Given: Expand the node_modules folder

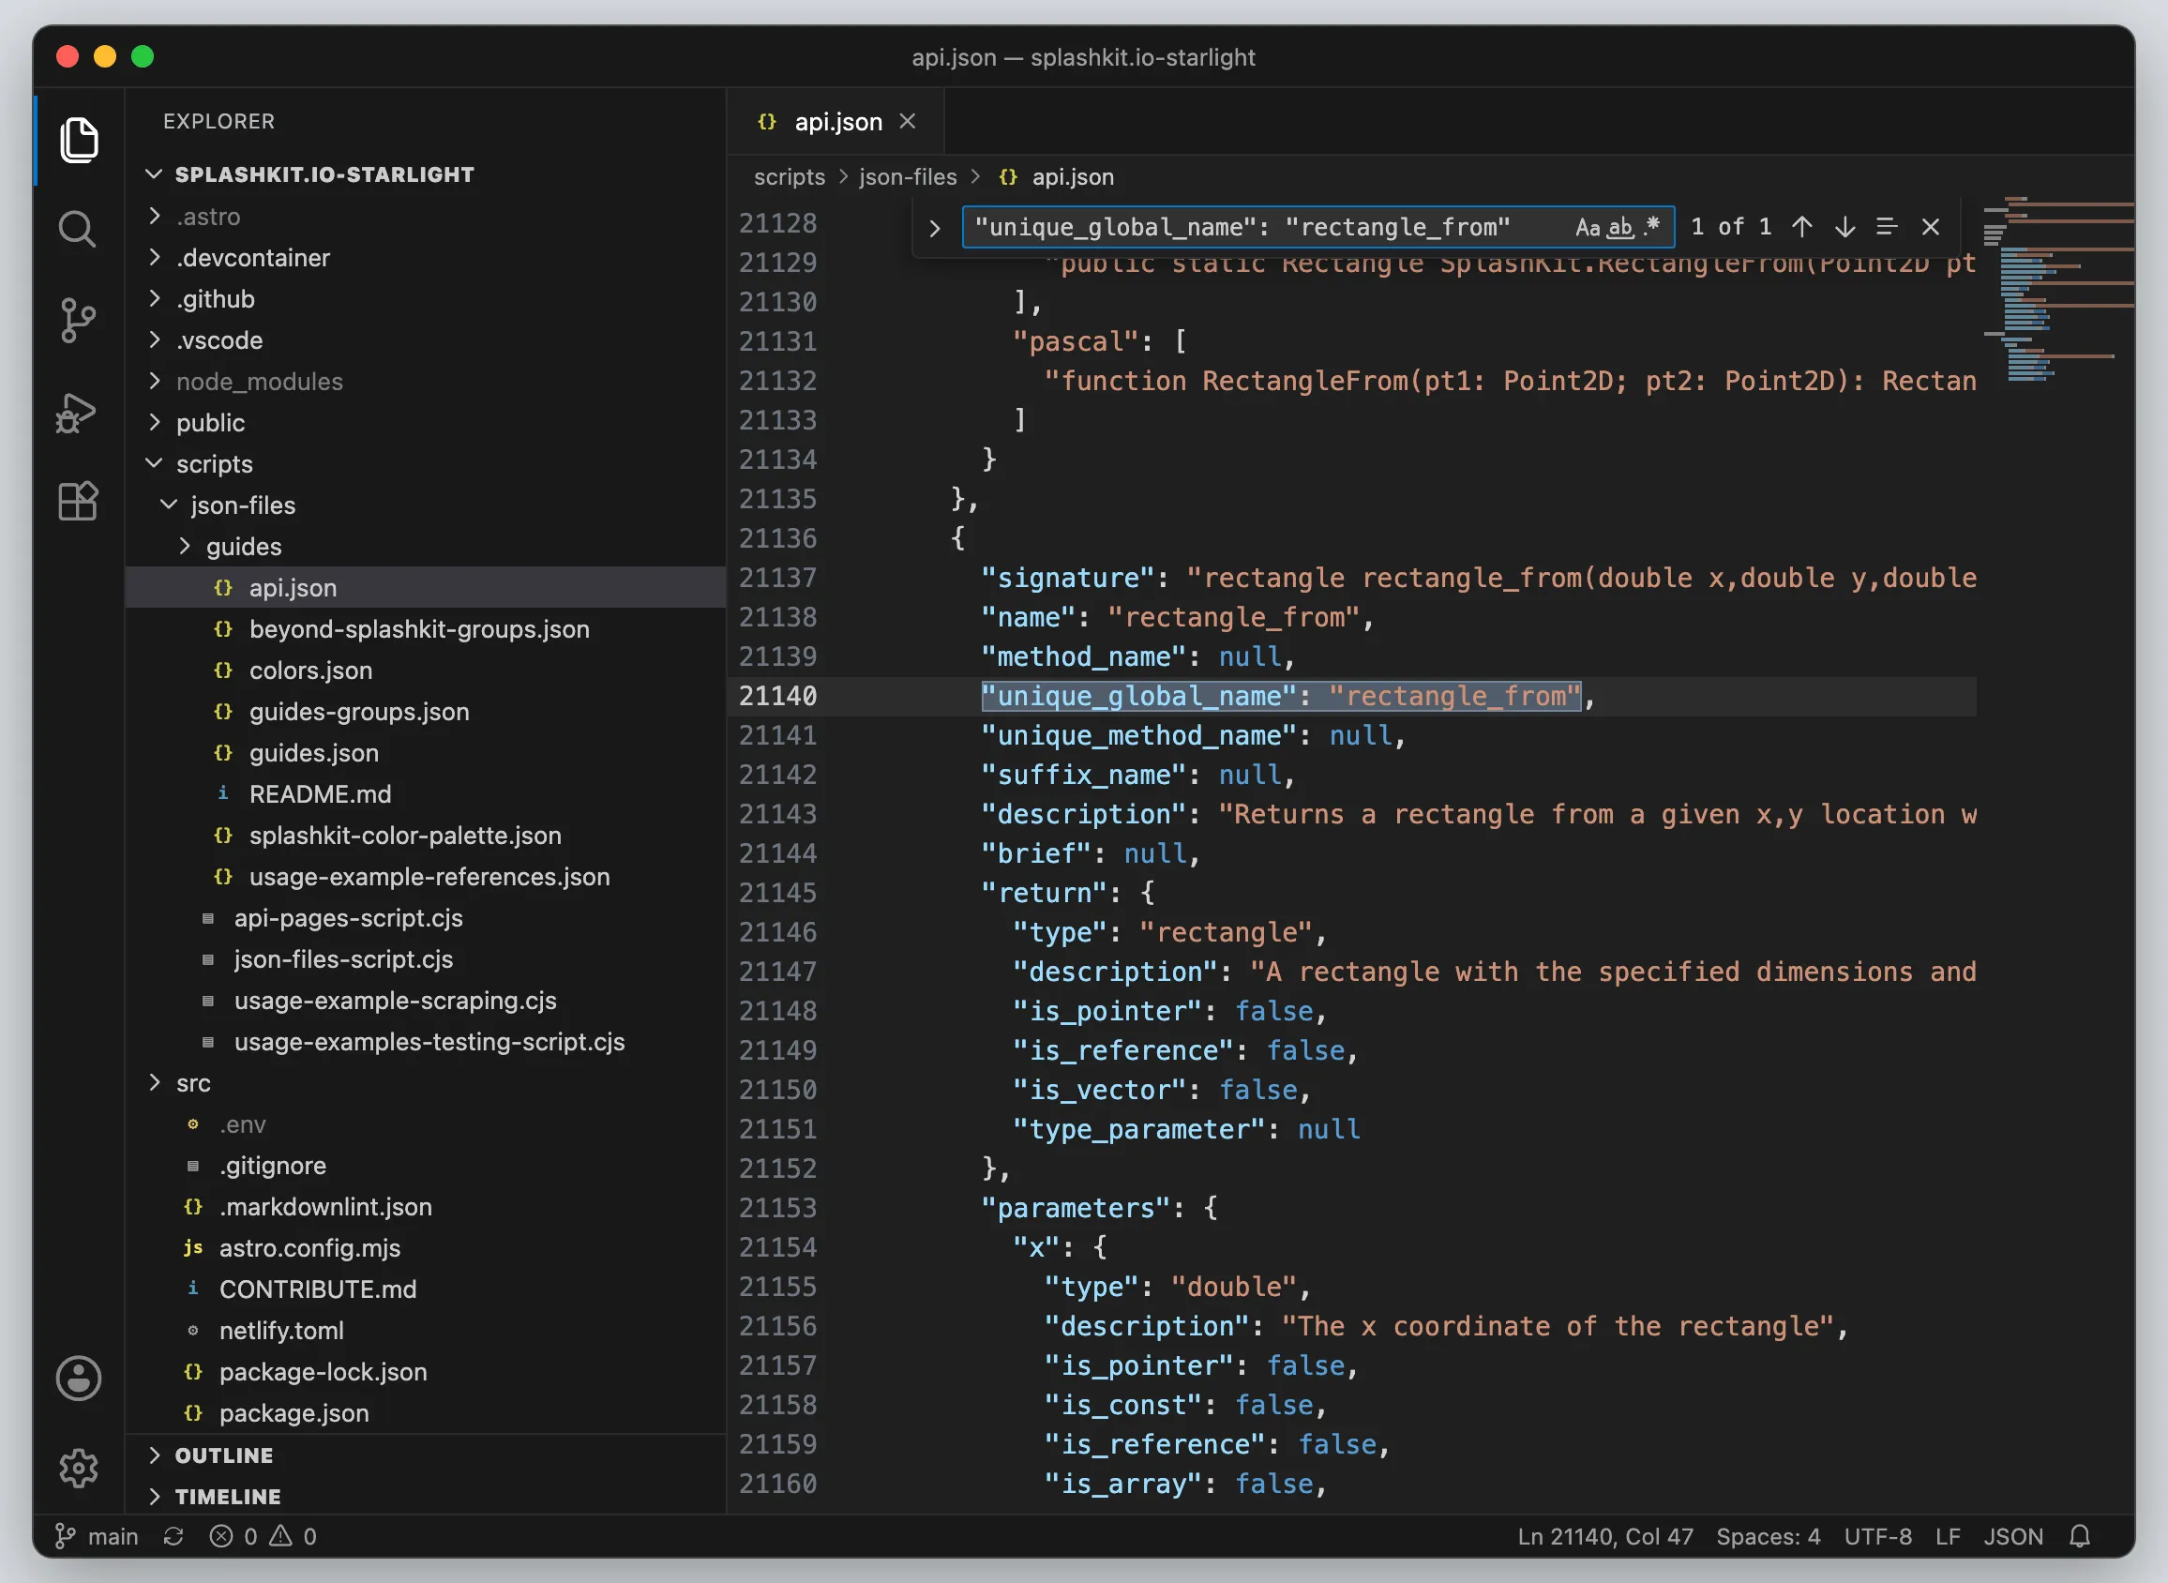Looking at the screenshot, I should click(x=427, y=382).
